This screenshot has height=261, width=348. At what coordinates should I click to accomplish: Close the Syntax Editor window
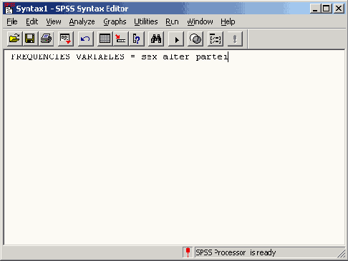coord(339,9)
